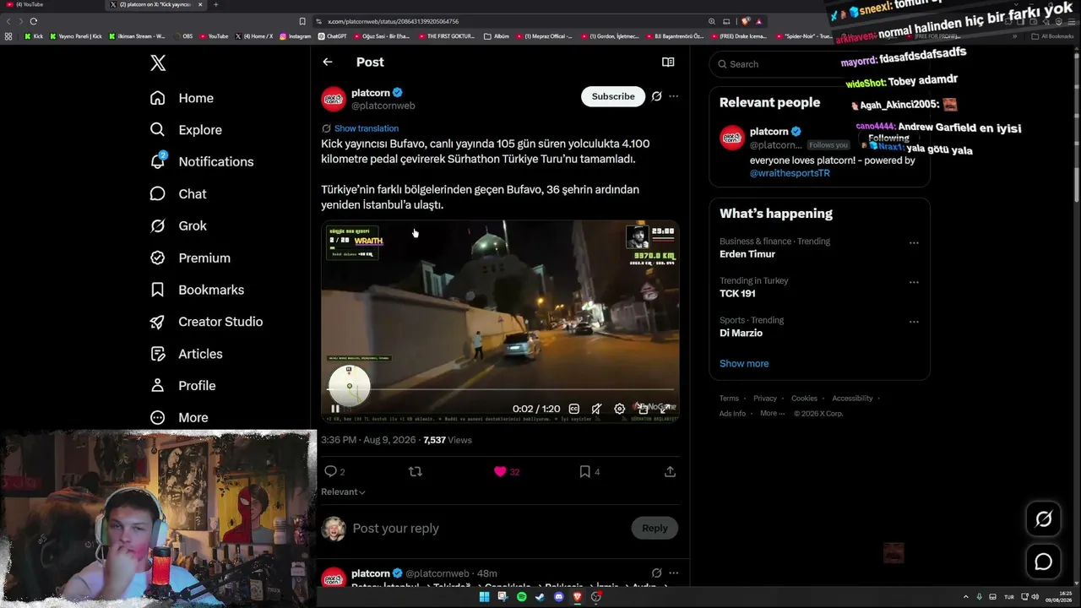Viewport: 1081px width, 608px height.
Task: Toggle video closed captions
Action: click(574, 409)
